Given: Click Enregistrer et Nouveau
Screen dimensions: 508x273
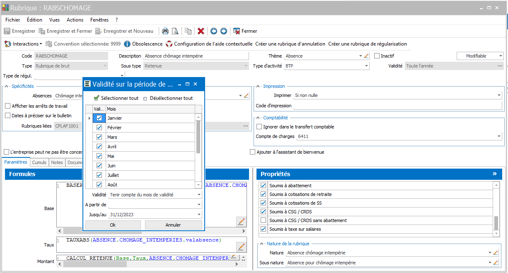Looking at the screenshot, I should click(x=124, y=31).
